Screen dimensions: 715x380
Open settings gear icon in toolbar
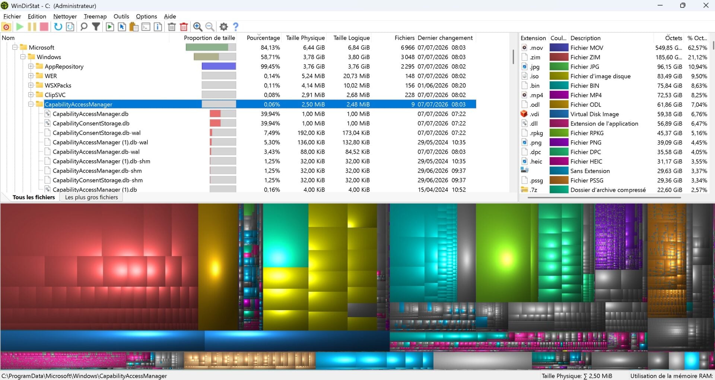coord(223,27)
